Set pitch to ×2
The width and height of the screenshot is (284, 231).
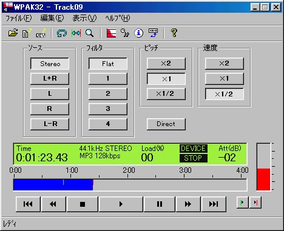coord(166,64)
